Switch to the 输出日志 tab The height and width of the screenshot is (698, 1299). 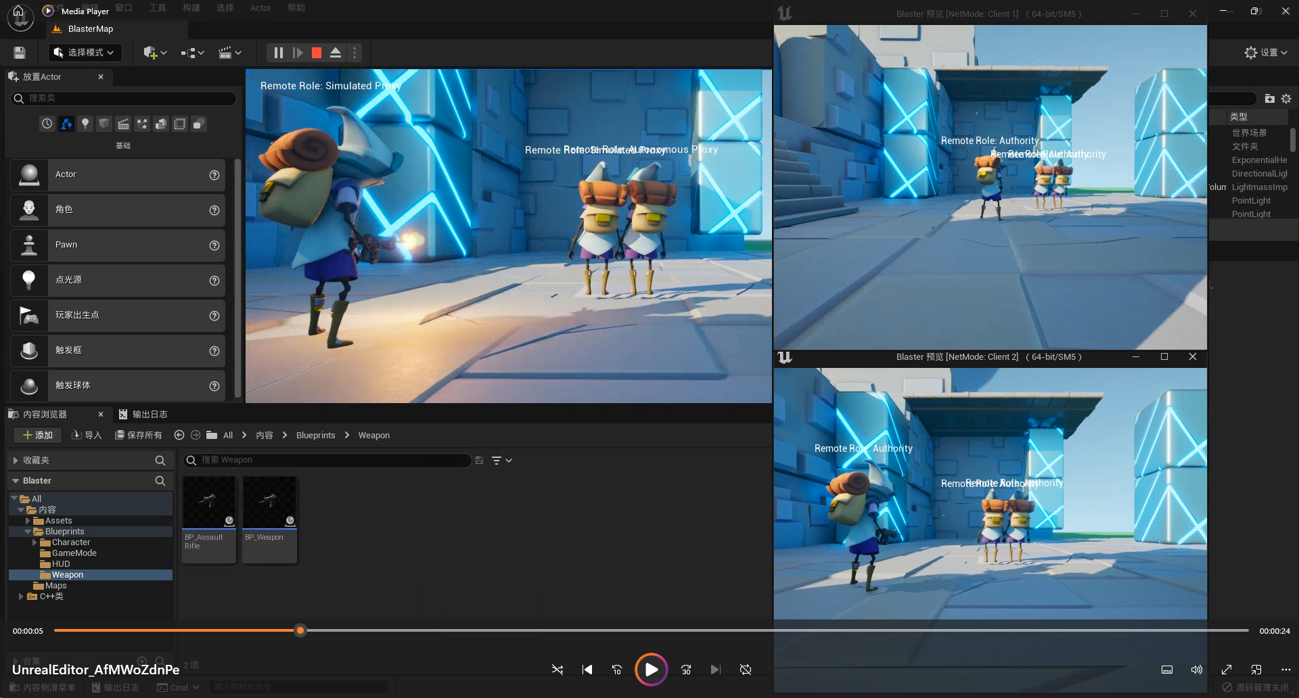pyautogui.click(x=143, y=414)
